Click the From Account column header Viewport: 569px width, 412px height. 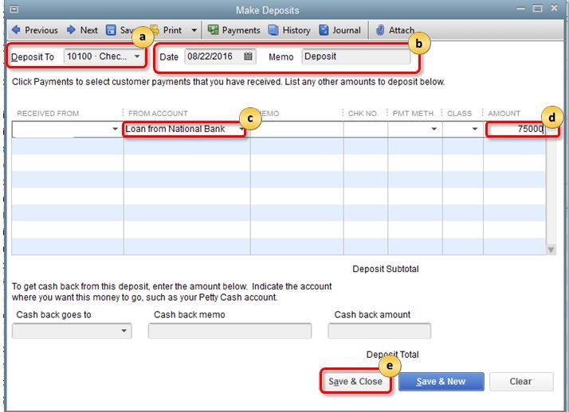158,113
